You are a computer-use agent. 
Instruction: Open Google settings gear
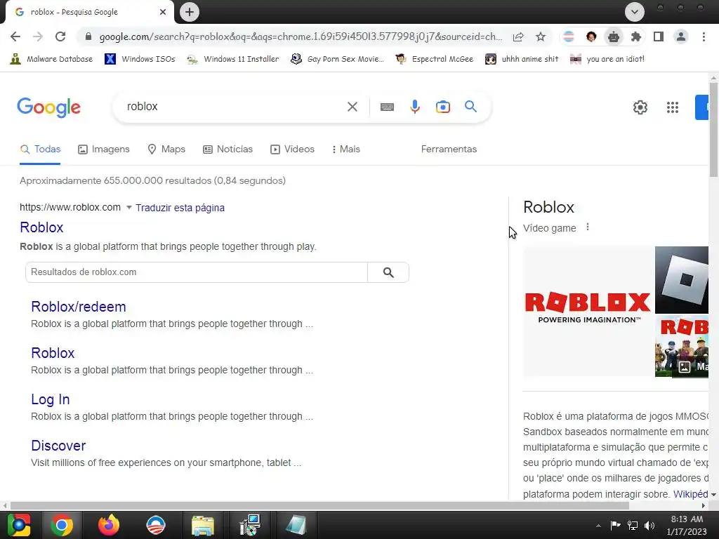pyautogui.click(x=640, y=107)
